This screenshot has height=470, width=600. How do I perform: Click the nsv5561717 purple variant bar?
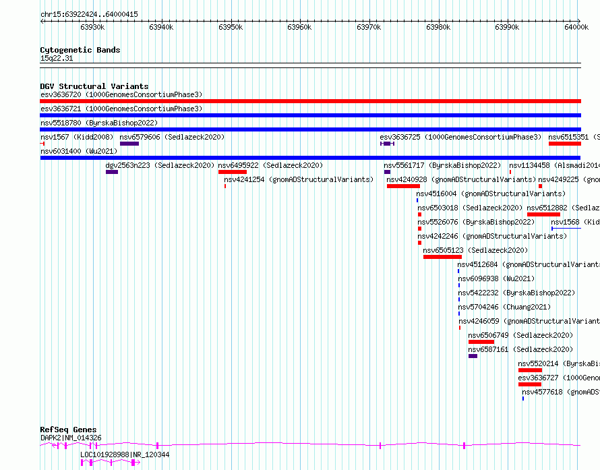tap(387, 172)
